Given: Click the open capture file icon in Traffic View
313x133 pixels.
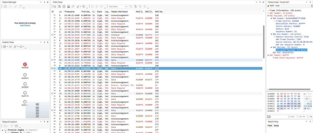Looking at the screenshot, I should (x=54, y=6).
